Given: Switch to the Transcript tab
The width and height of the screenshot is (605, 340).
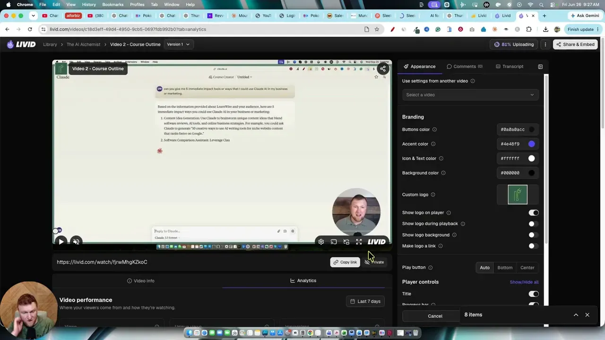Looking at the screenshot, I should [x=510, y=67].
